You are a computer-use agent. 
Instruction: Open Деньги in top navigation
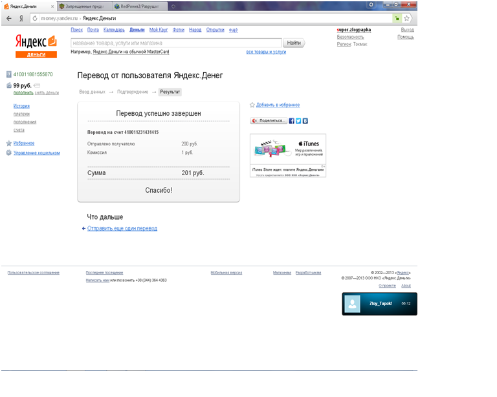[137, 30]
